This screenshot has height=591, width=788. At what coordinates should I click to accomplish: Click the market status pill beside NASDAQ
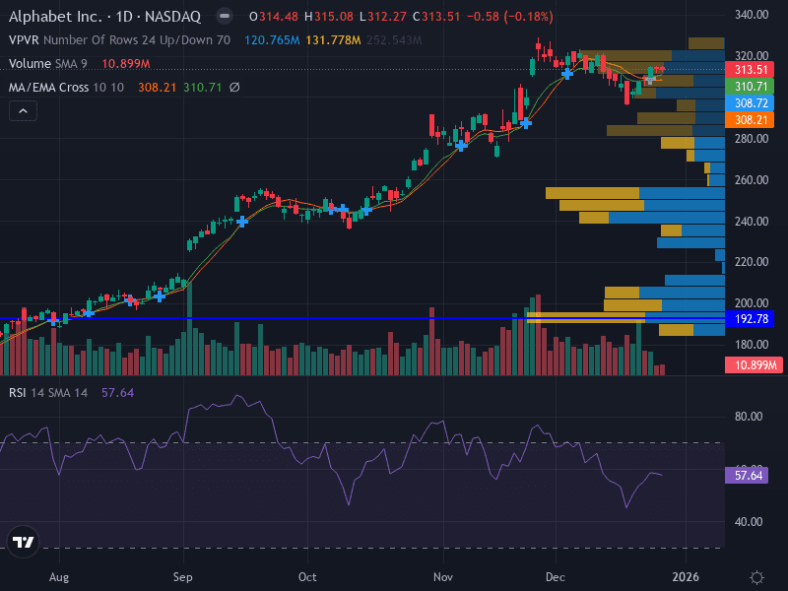click(225, 17)
